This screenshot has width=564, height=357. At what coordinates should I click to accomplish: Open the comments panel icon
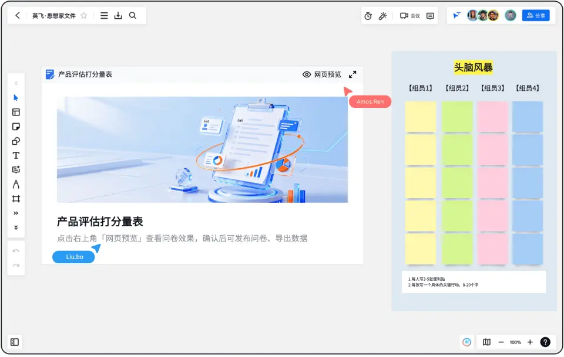coord(430,16)
